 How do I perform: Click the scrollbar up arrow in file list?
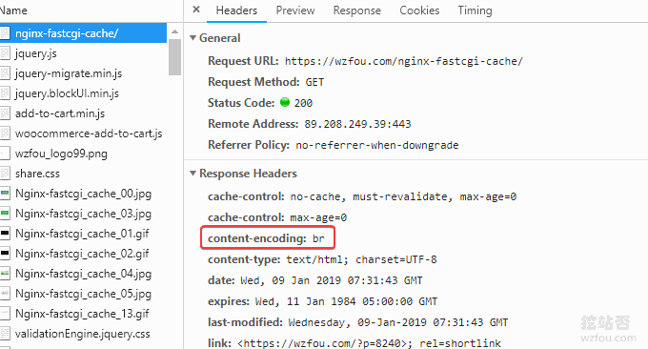tap(174, 31)
